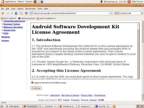The width and height of the screenshot is (144, 108).
Task: Click the license box scrollbar thumb
Action: coord(138,27)
